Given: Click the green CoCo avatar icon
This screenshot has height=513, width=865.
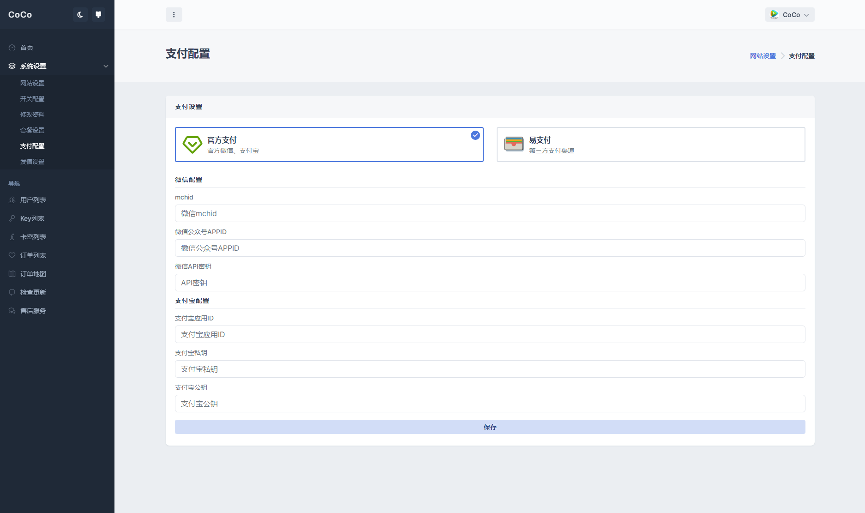Looking at the screenshot, I should coord(774,14).
